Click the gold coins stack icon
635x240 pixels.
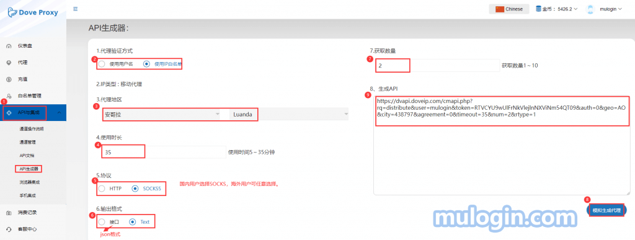pos(539,9)
